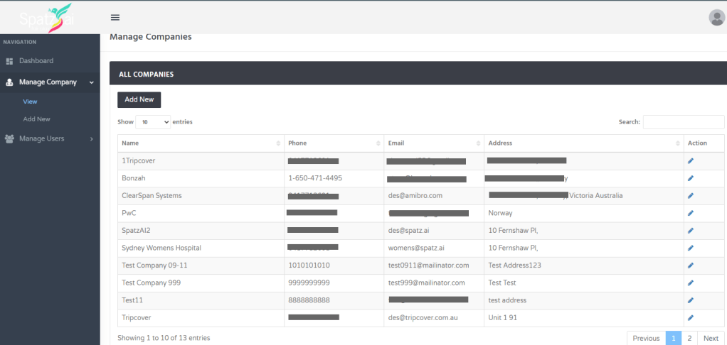
Task: Click the hamburger menu icon
Action: tap(115, 18)
